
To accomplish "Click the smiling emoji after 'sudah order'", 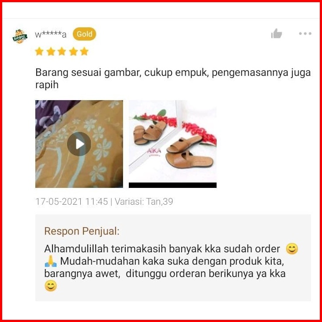I will tap(292, 249).
